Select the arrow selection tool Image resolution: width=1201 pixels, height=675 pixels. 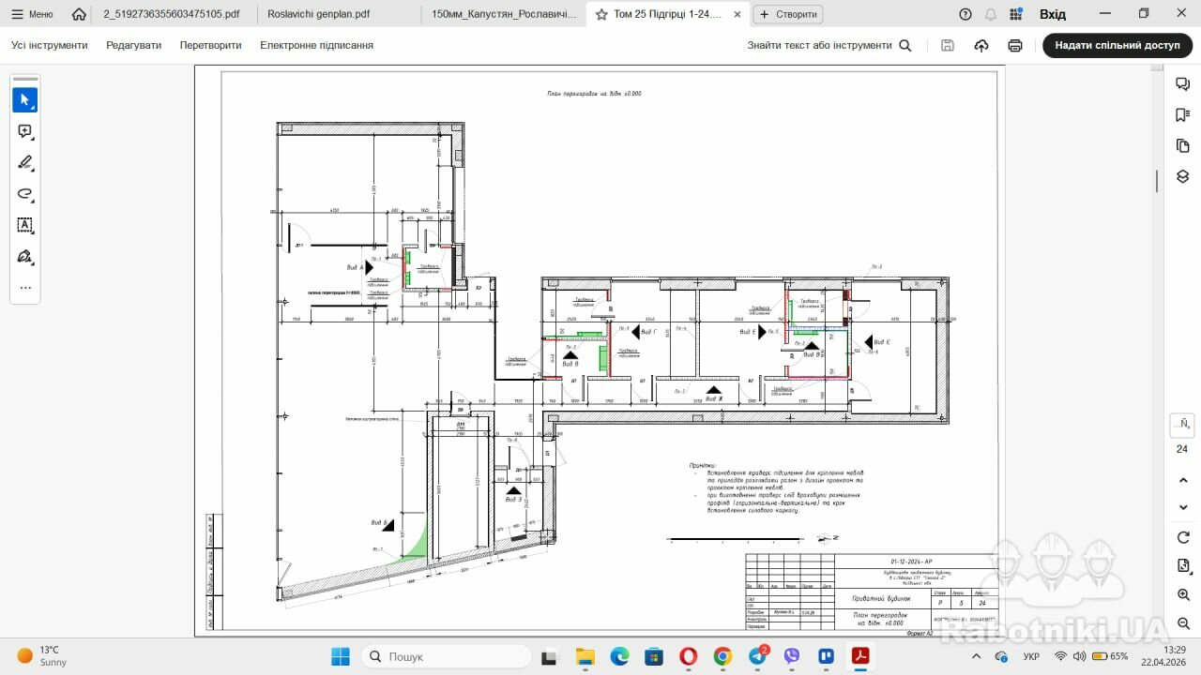[25, 100]
